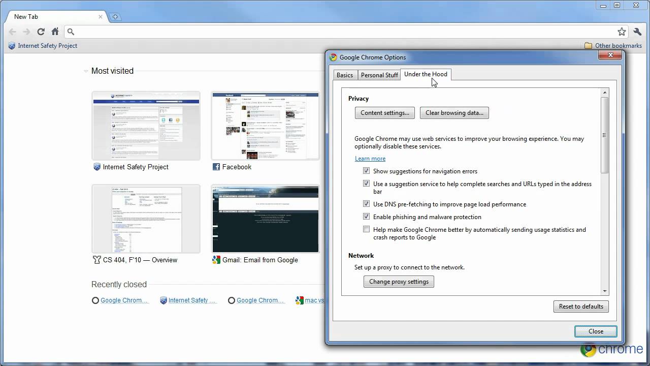Uncheck Show suggestions for navigation errors
This screenshot has width=650, height=366.
click(x=366, y=171)
